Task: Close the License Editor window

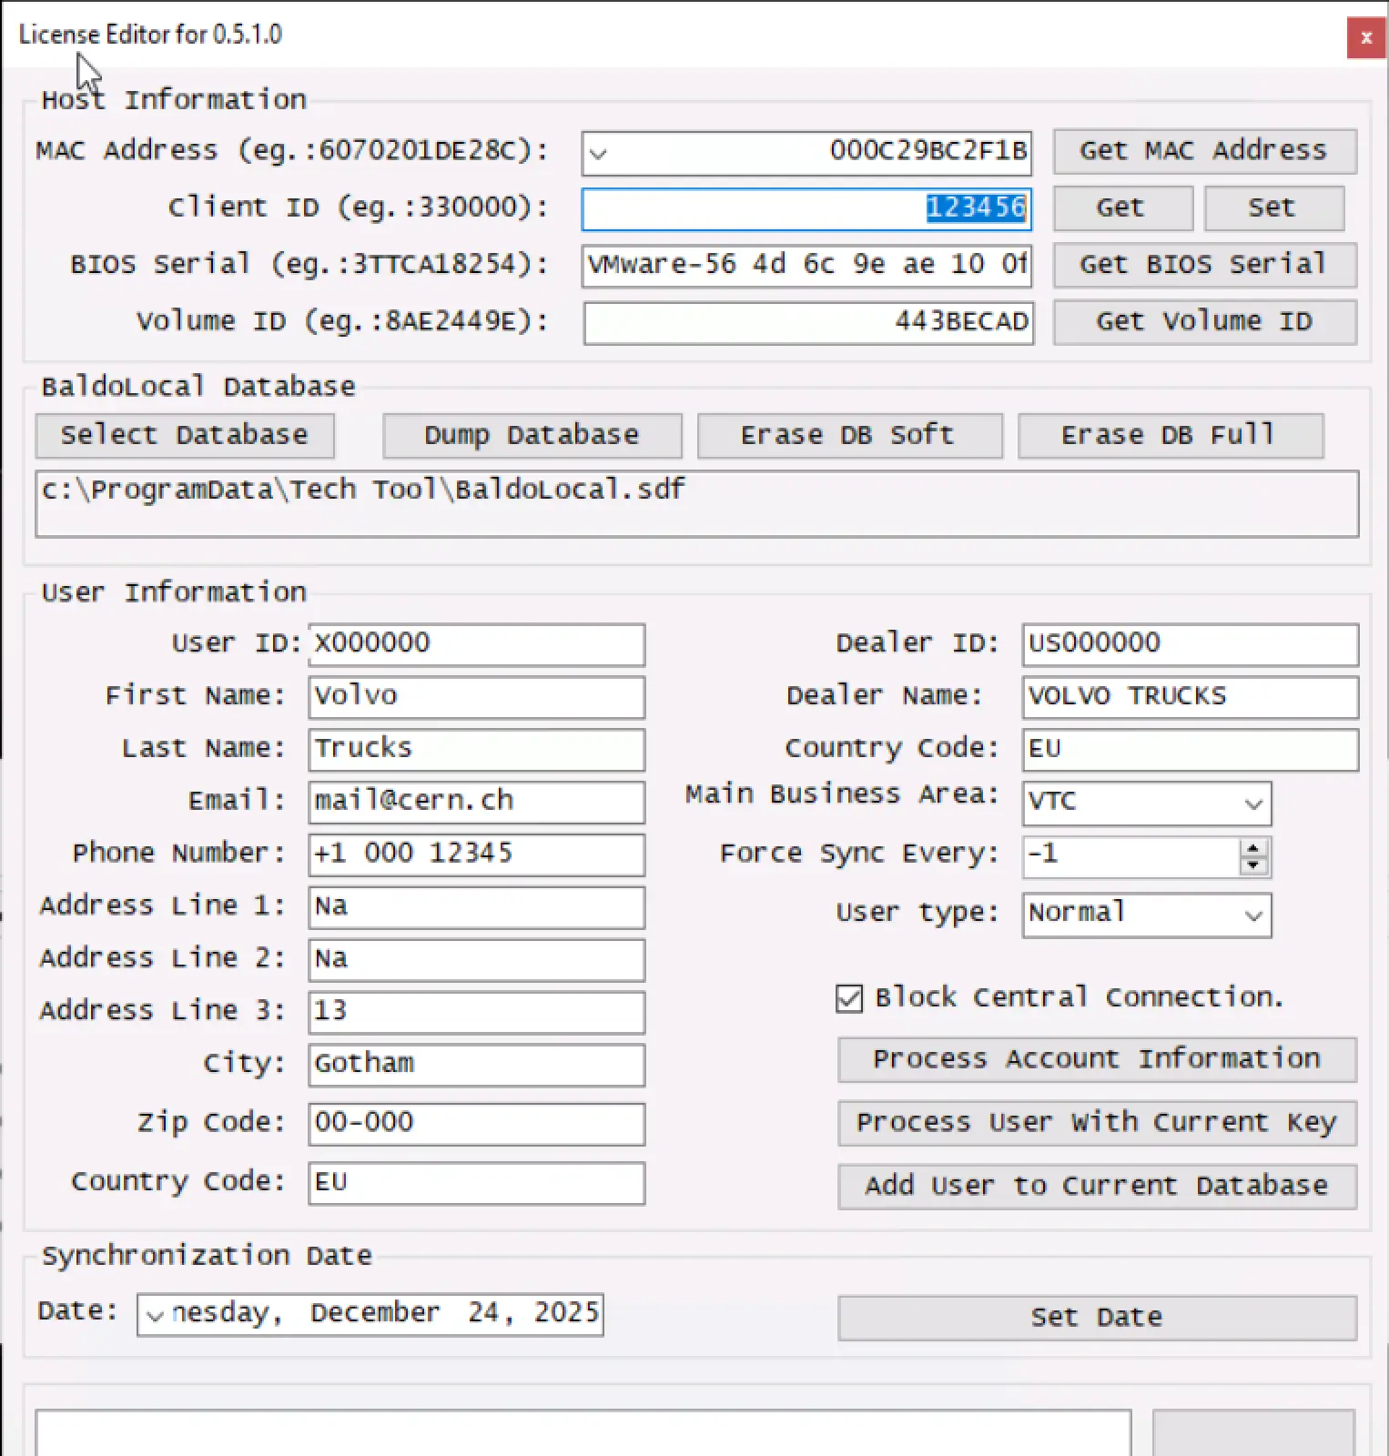Action: tap(1365, 38)
